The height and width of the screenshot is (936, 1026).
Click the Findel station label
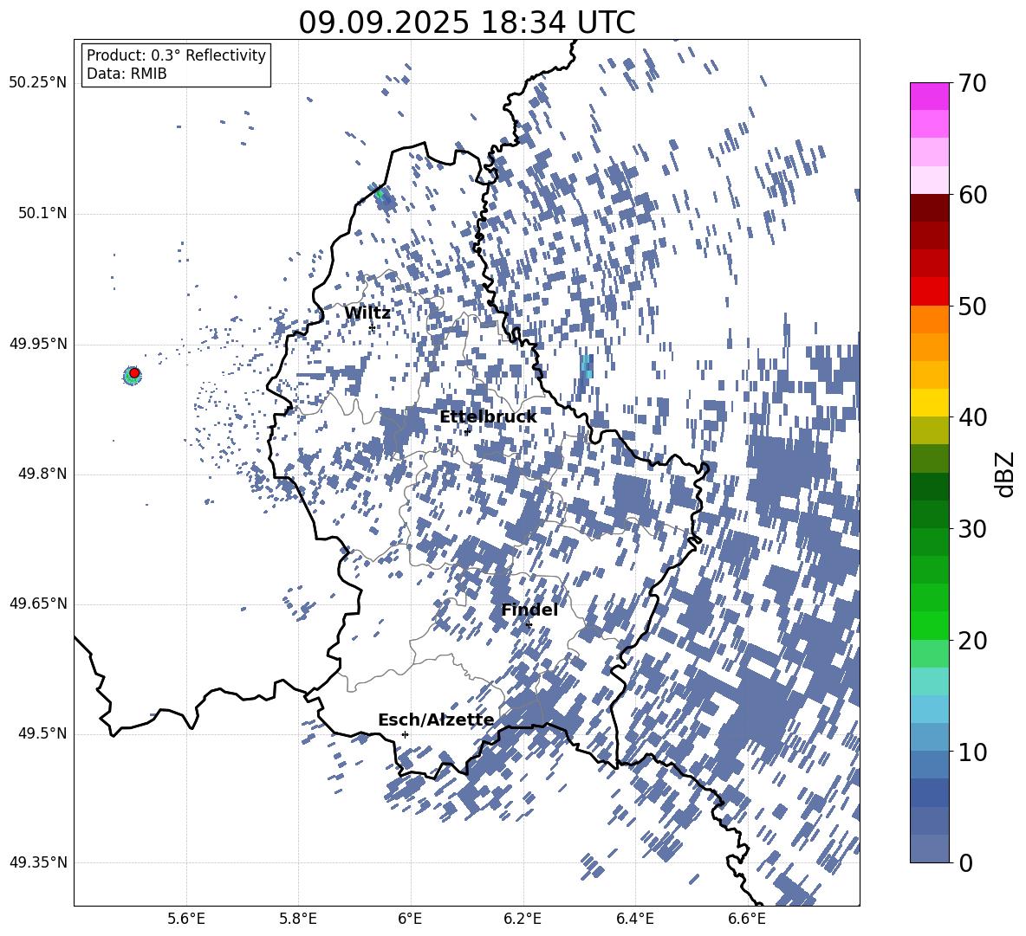point(529,610)
